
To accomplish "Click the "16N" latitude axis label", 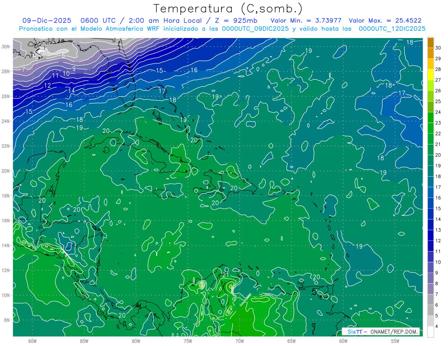I will 6,221.
